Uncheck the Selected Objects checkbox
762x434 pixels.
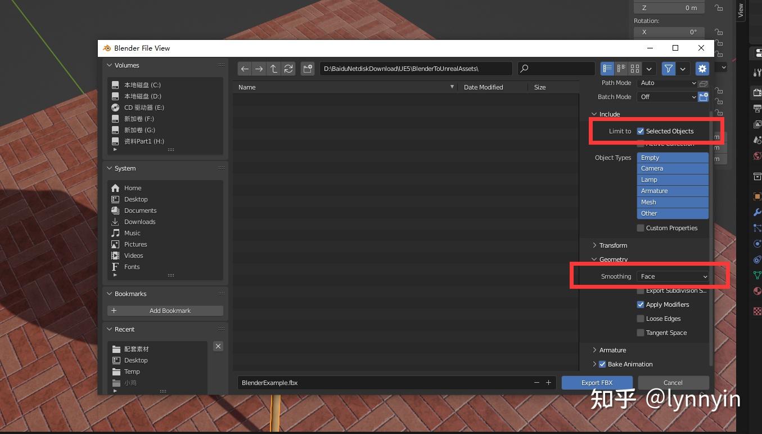pyautogui.click(x=640, y=131)
